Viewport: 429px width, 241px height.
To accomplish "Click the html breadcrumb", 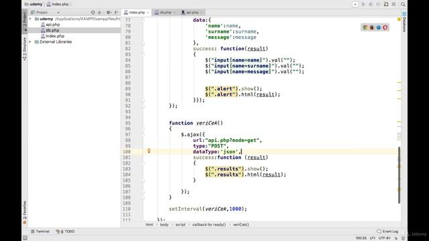I will coord(149,225).
